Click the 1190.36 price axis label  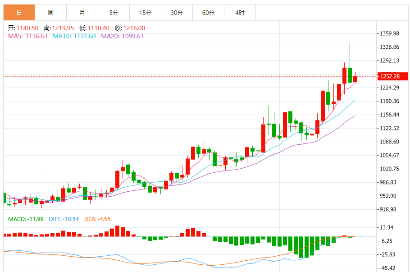click(389, 101)
